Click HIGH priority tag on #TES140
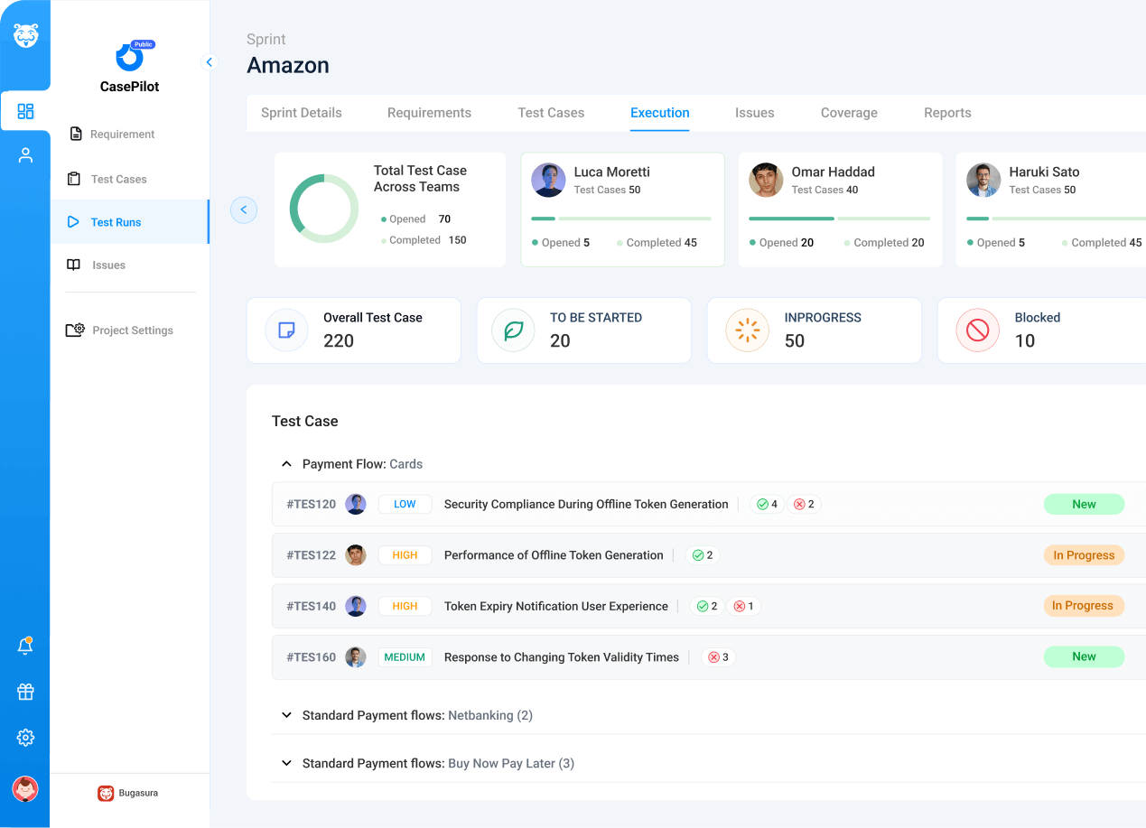The height and width of the screenshot is (828, 1146). point(405,606)
